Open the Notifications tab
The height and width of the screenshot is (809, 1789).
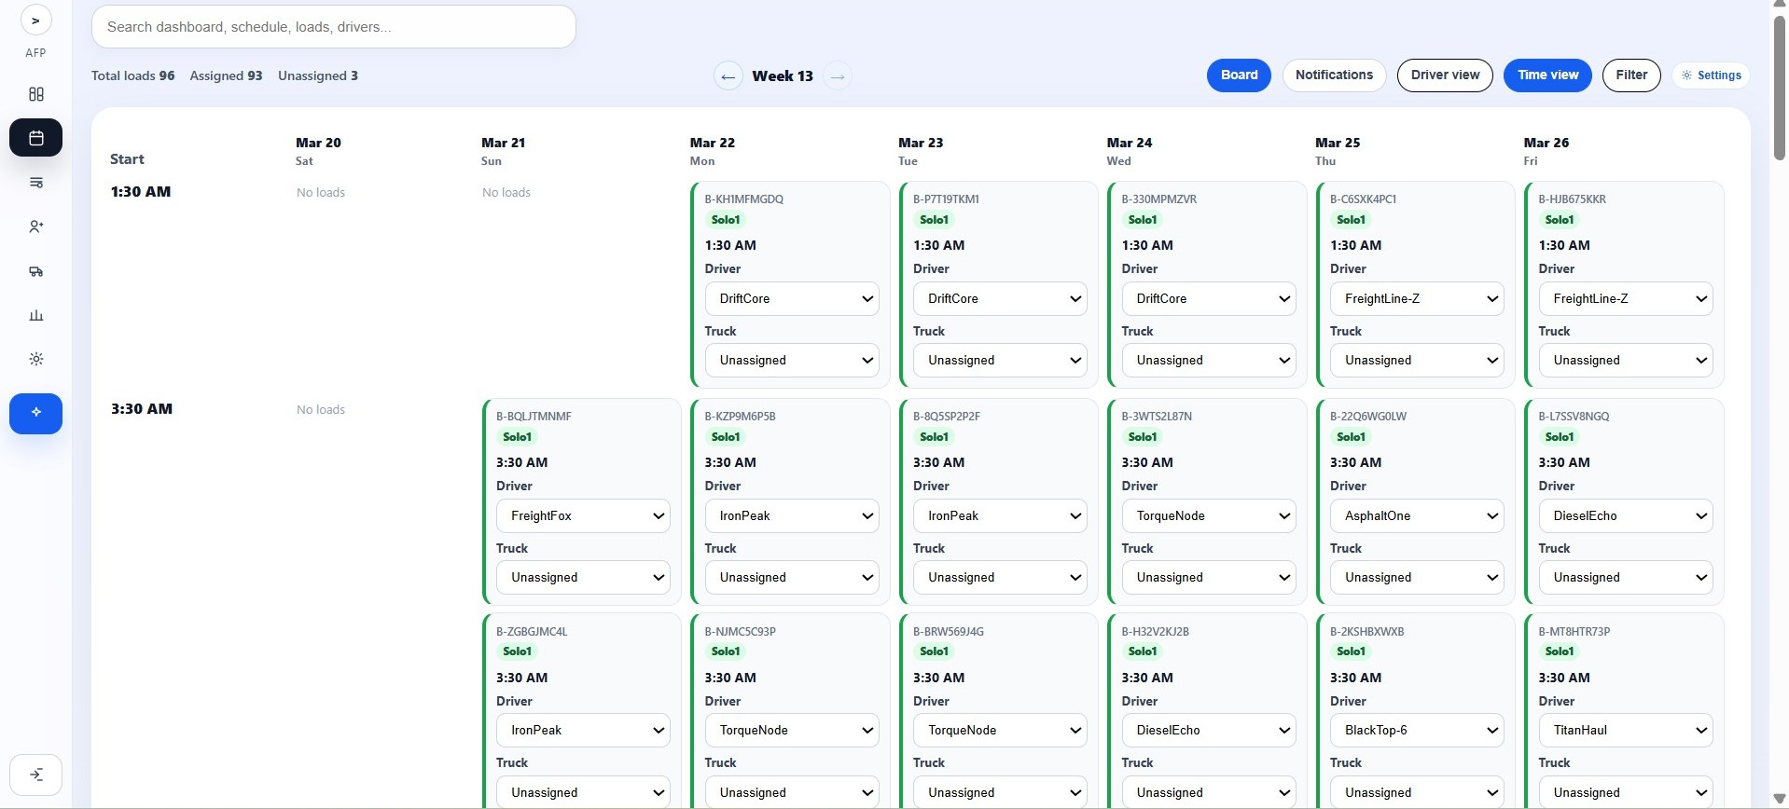1333,75
